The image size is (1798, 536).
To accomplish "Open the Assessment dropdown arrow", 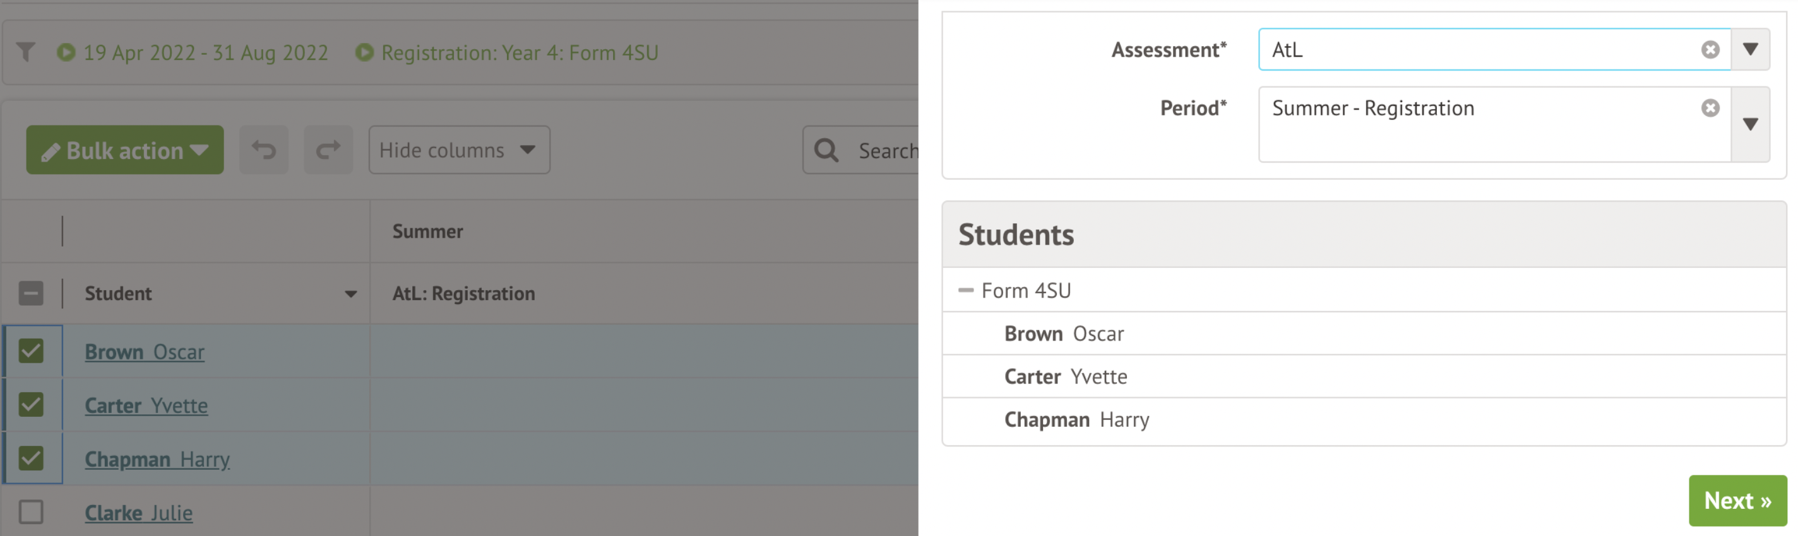I will tap(1750, 49).
